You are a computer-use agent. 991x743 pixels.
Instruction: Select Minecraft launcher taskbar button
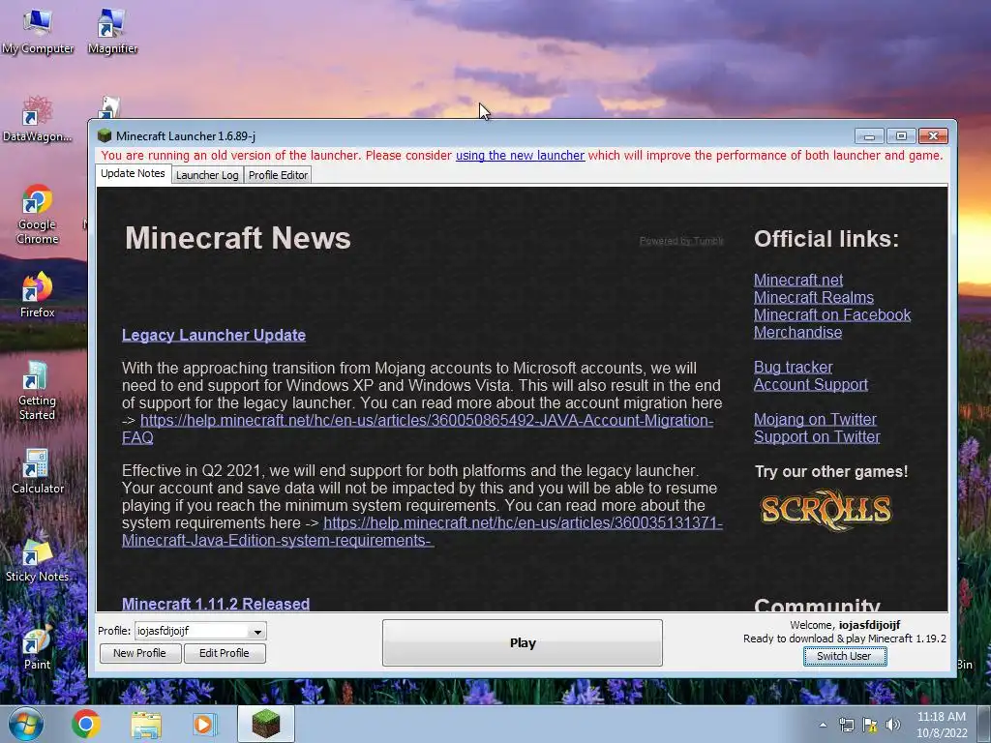[x=266, y=724]
